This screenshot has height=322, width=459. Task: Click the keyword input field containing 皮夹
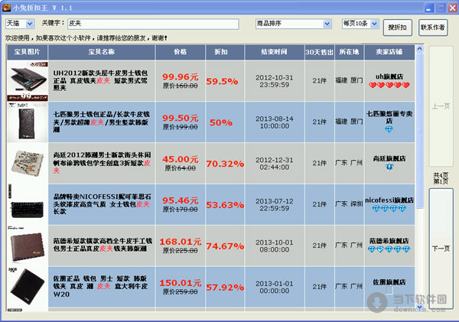coord(153,24)
